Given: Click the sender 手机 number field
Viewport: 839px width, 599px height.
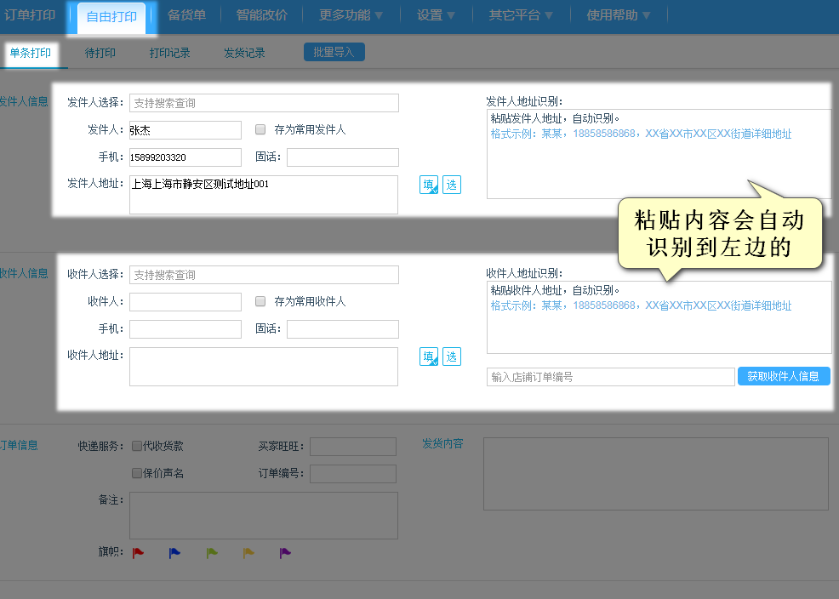Looking at the screenshot, I should coord(185,157).
